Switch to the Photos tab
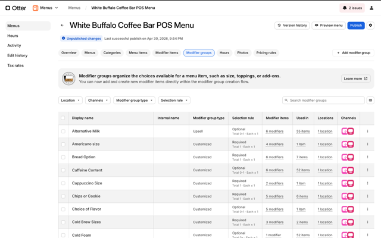The width and height of the screenshot is (381, 238). tap(243, 53)
